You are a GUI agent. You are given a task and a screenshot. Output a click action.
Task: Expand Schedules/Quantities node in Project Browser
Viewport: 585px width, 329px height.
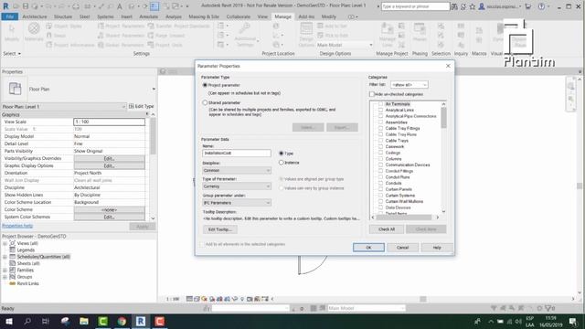[5, 257]
